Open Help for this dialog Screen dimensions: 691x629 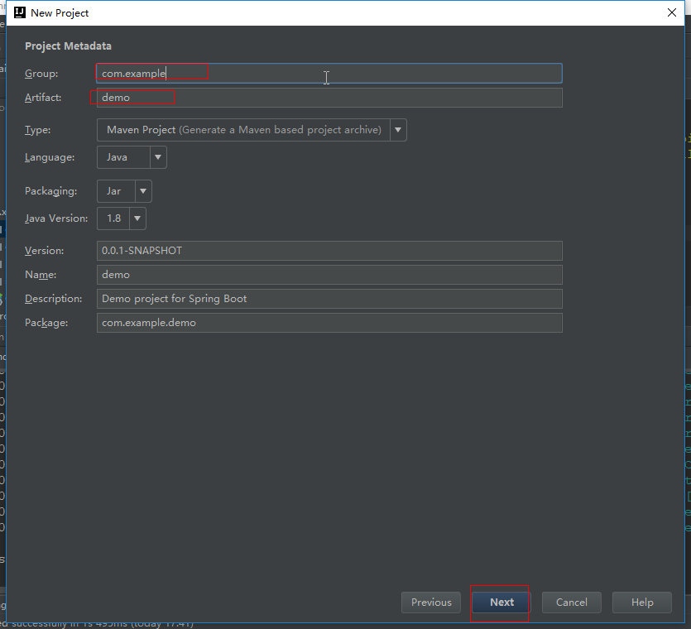click(x=642, y=603)
